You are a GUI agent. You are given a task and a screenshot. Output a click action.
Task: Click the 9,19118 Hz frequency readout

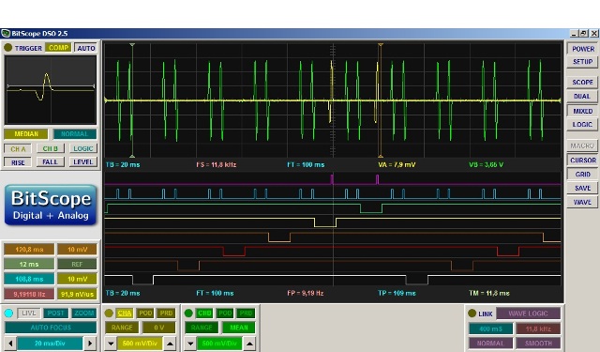(x=29, y=294)
